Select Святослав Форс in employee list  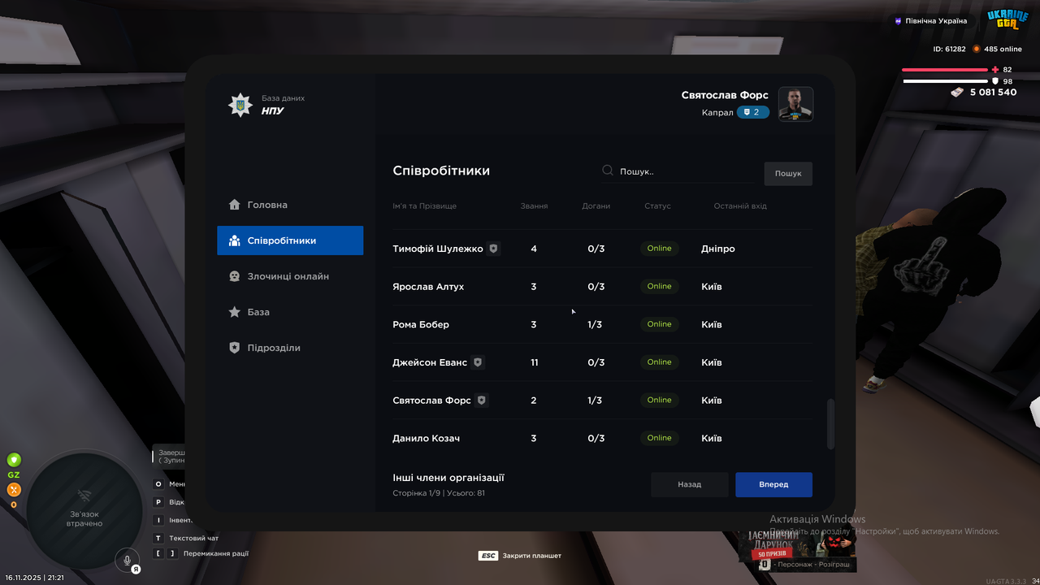coord(431,401)
